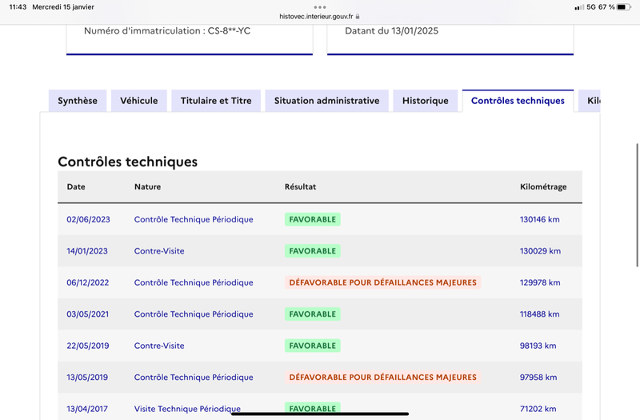Screen dimensions: 640x420
Task: Click the DÉFAVORABLE badge for 06/12/2022
Action: click(382, 282)
